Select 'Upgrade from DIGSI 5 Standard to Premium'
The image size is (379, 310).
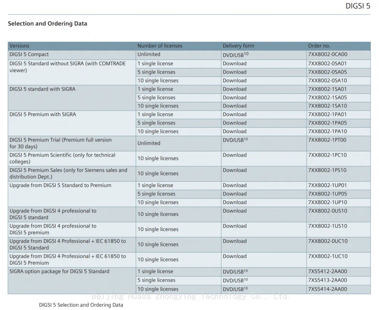tap(72, 194)
